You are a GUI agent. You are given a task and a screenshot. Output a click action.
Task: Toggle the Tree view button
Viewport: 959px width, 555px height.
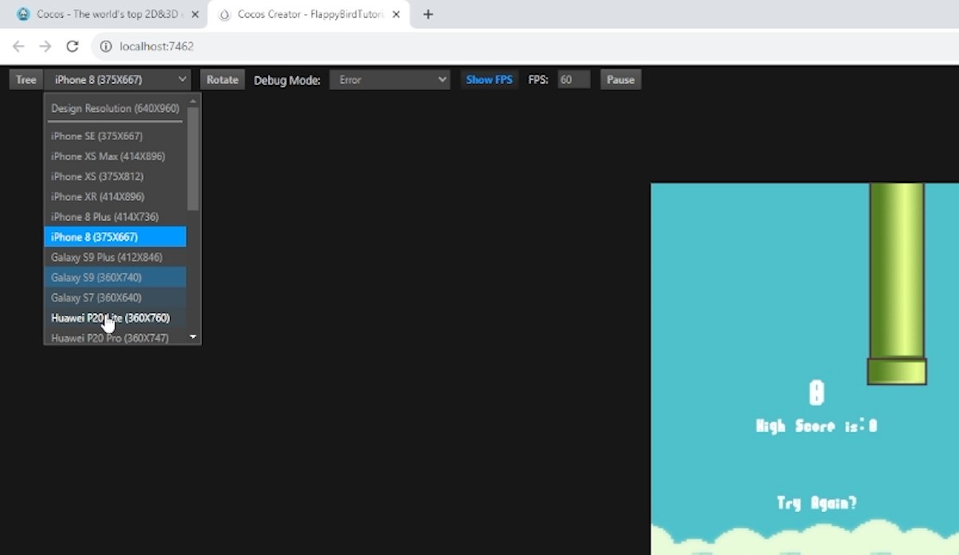26,80
